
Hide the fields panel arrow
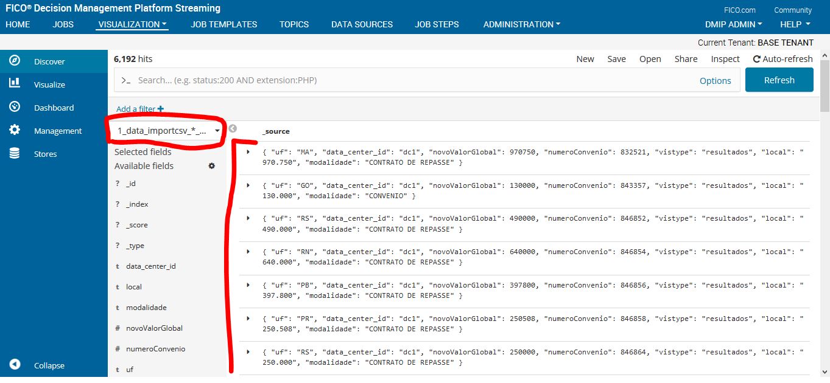232,129
